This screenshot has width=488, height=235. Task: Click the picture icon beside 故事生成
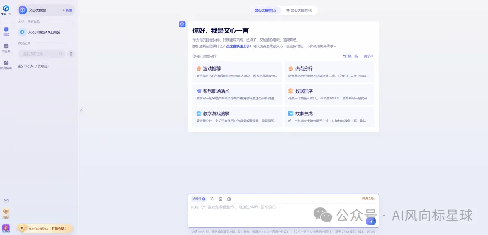[291, 113]
